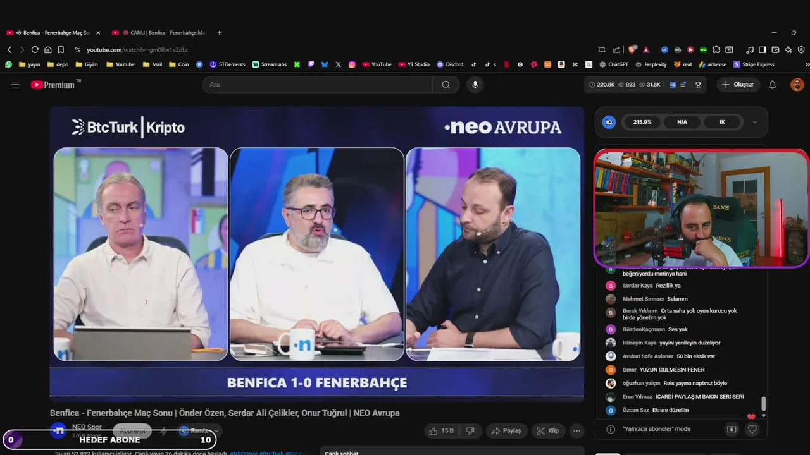Switch to the 'CANLI | Benfica - Fenerbahçe' tab
Screen dimensions: 810x455
pyautogui.click(x=158, y=33)
